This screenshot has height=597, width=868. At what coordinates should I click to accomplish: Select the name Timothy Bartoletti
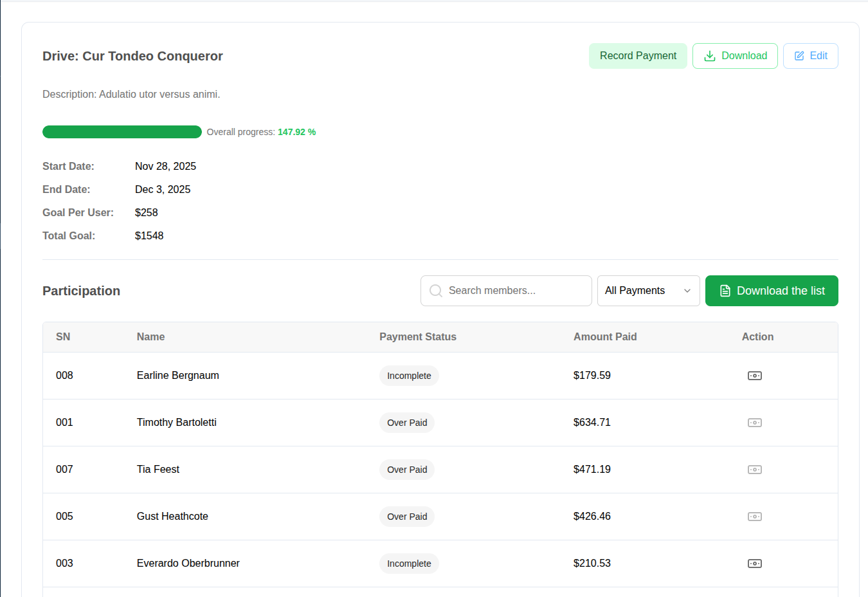(177, 423)
